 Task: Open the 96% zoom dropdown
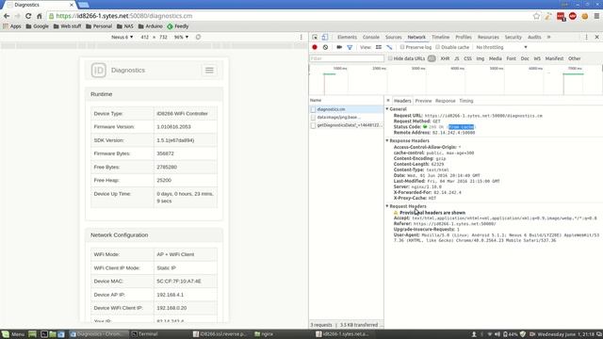pos(181,38)
